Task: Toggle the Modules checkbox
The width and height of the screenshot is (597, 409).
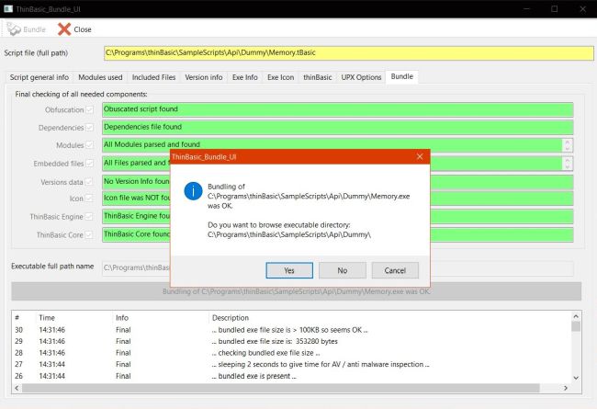Action: 89,145
